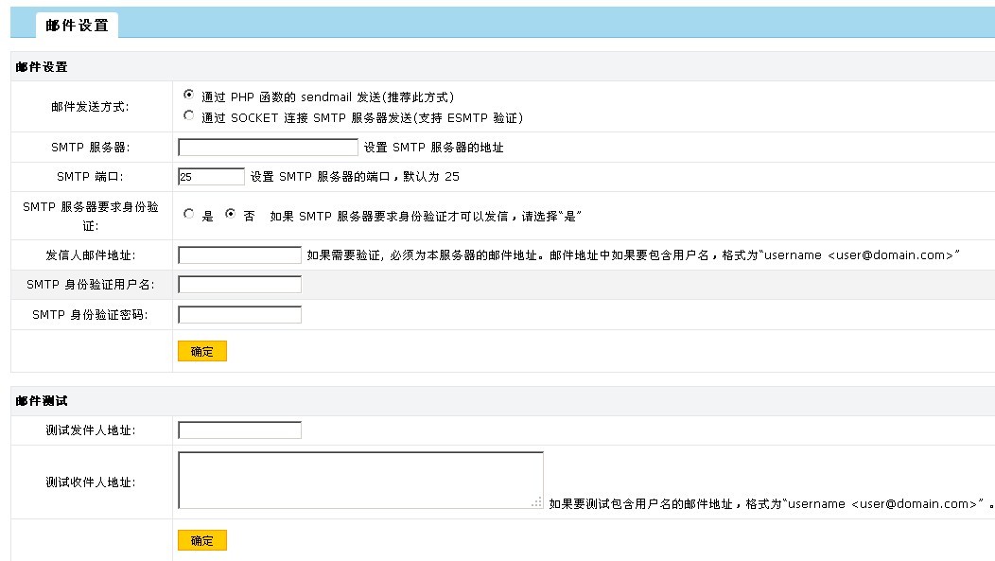Click the 通过 PHP 函数的 sendmail 发送 label text
This screenshot has height=561, width=995.
[327, 96]
